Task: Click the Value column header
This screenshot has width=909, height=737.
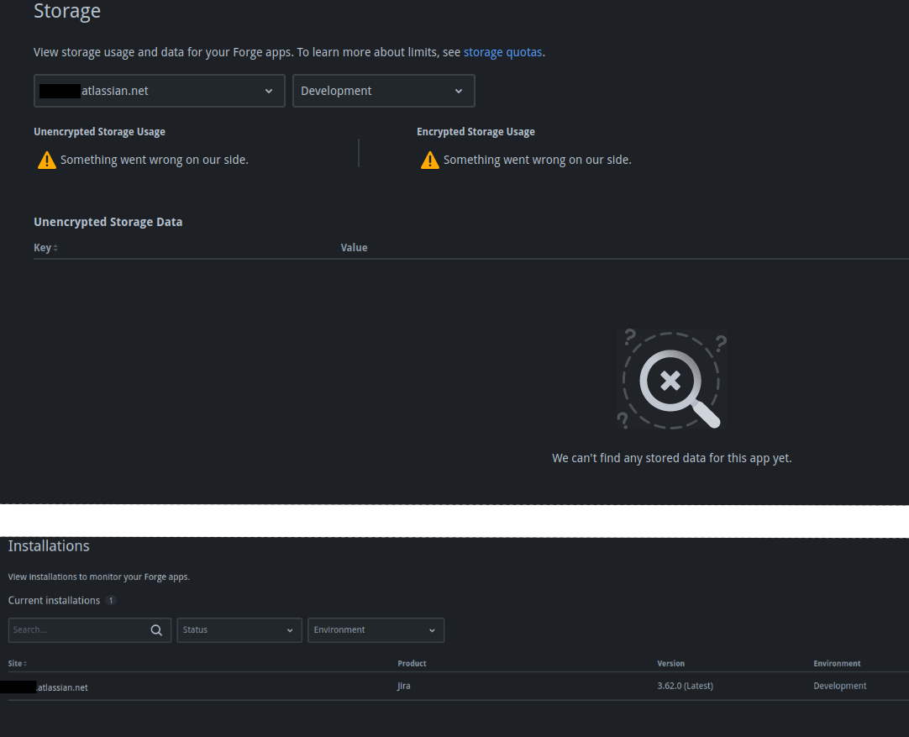Action: click(x=355, y=248)
